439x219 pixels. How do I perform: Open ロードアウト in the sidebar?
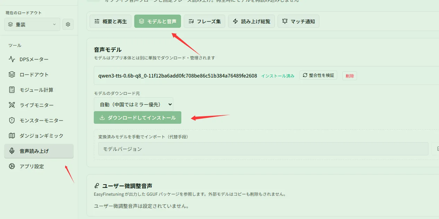[39, 75]
